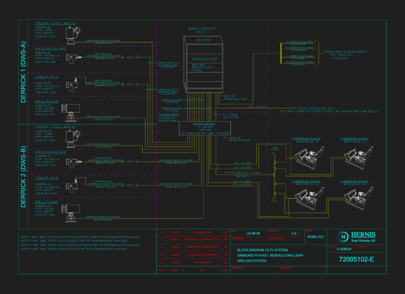This screenshot has width=405, height=294.
Task: Click 'NONE (A3)' scale value
Action: pos(315,236)
